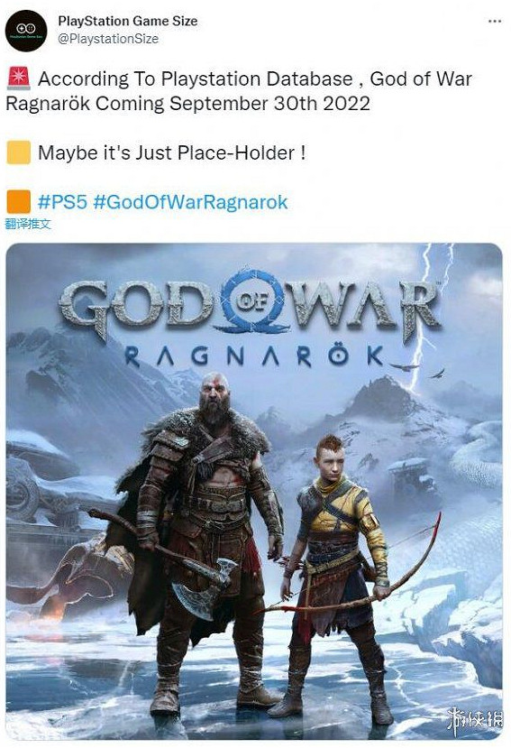Click the 翻译推文 translate tweet link
This screenshot has height=748, width=511.
[x=28, y=224]
